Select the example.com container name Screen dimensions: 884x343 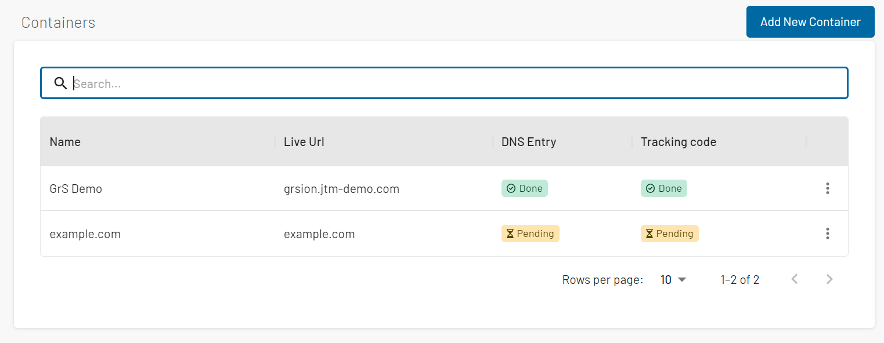pyautogui.click(x=85, y=234)
